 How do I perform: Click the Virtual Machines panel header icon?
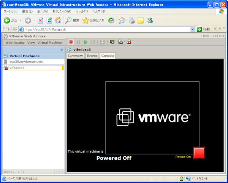pyautogui.click(x=6, y=56)
